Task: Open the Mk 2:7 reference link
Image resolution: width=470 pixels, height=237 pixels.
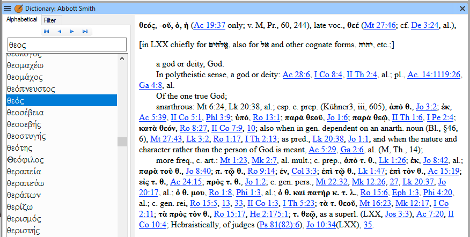Action: pyautogui.click(x=264, y=160)
